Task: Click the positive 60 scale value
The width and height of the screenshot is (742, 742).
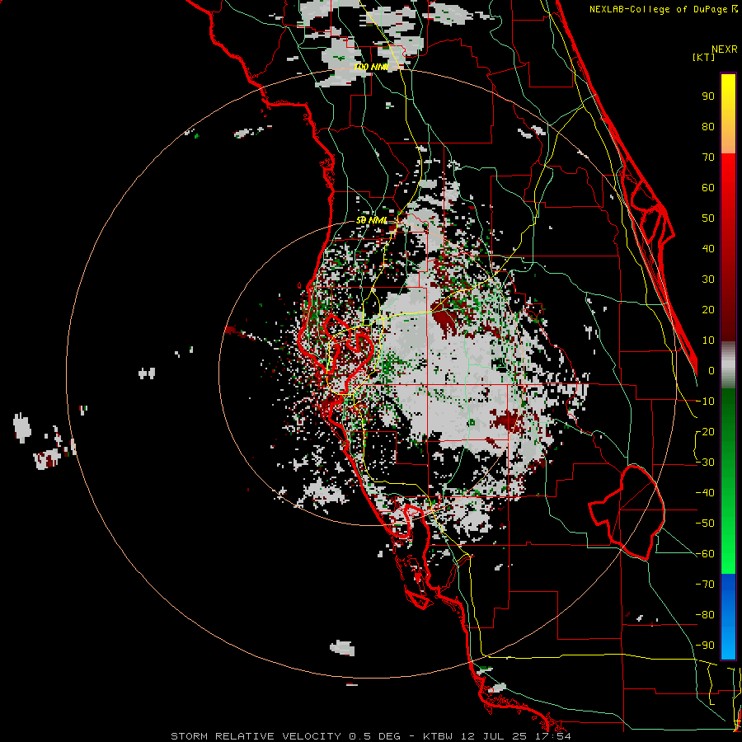Action: pyautogui.click(x=708, y=187)
